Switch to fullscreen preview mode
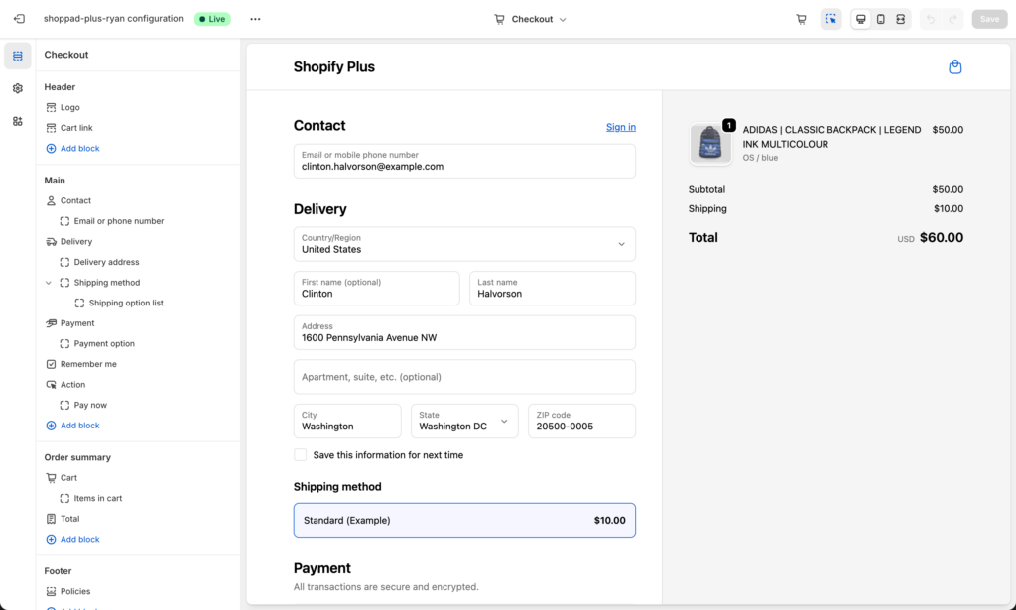Image resolution: width=1016 pixels, height=610 pixels. tap(901, 19)
